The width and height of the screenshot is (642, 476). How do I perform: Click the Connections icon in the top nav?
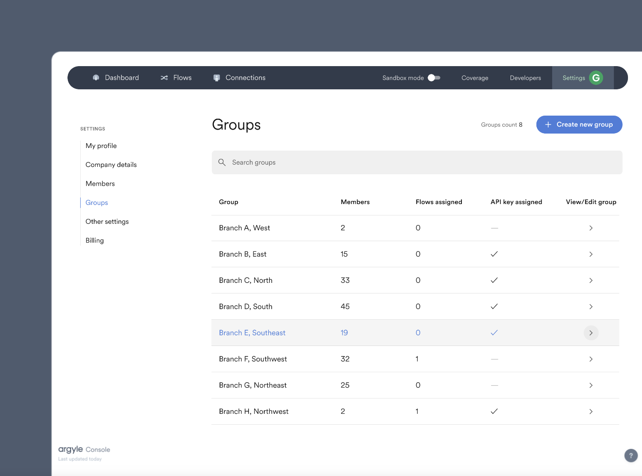click(216, 78)
